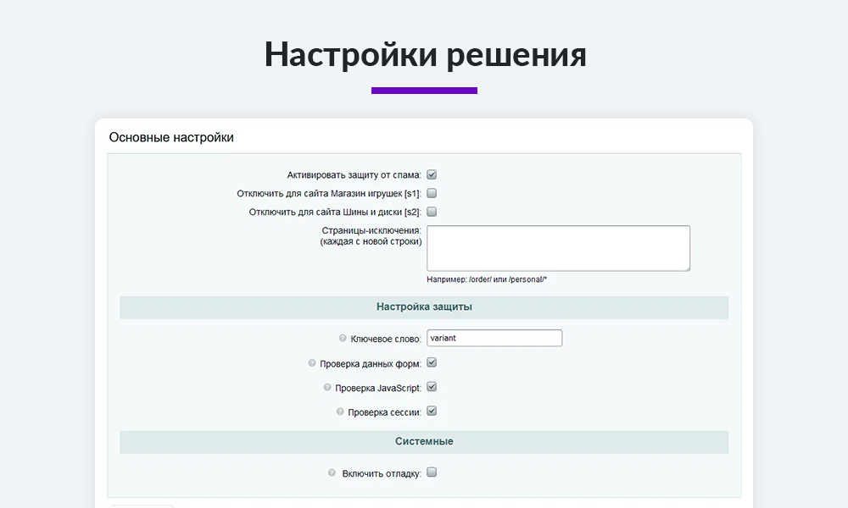Click help icon near Проверка сессии
The width and height of the screenshot is (848, 508).
(x=339, y=411)
